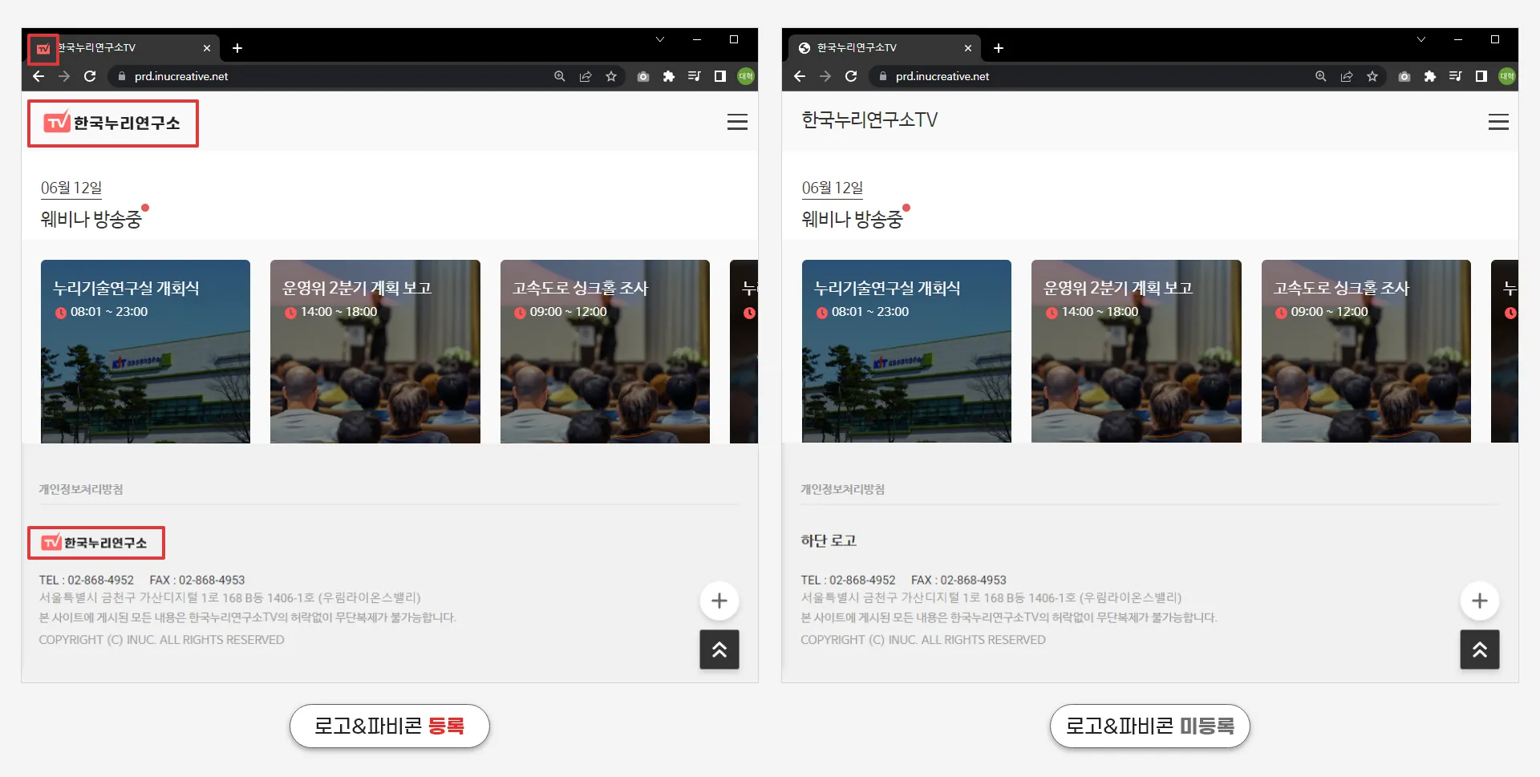This screenshot has width=1540, height=777.
Task: Toggle side panel in right browser
Action: coord(1481,76)
